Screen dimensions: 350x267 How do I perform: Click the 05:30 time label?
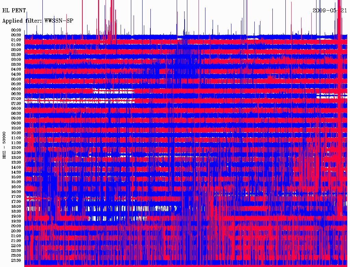click(x=16, y=84)
